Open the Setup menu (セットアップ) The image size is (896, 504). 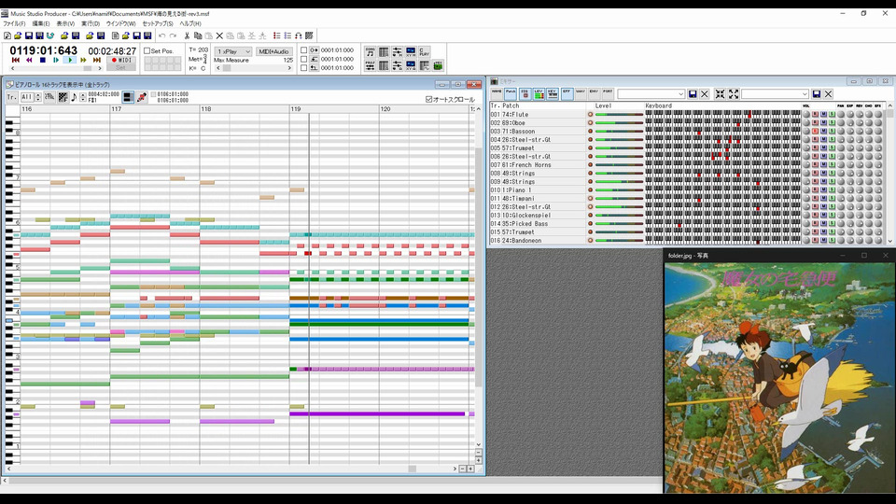(x=158, y=24)
